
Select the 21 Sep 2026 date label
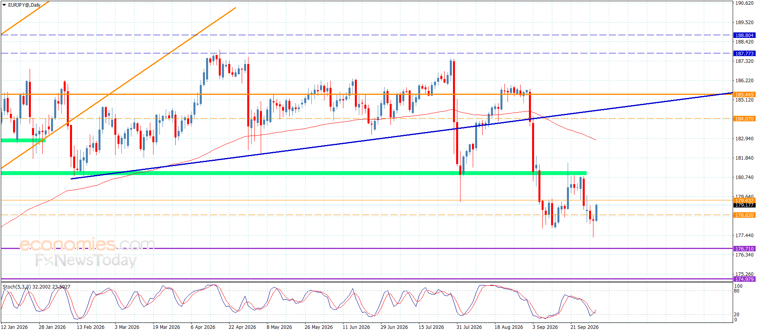[x=584, y=327]
